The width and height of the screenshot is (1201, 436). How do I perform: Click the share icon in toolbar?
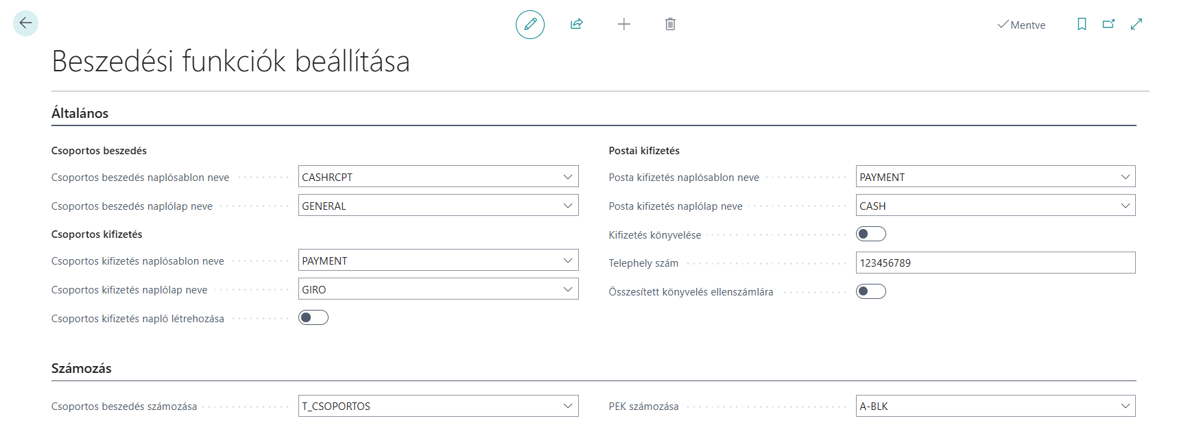click(x=576, y=25)
